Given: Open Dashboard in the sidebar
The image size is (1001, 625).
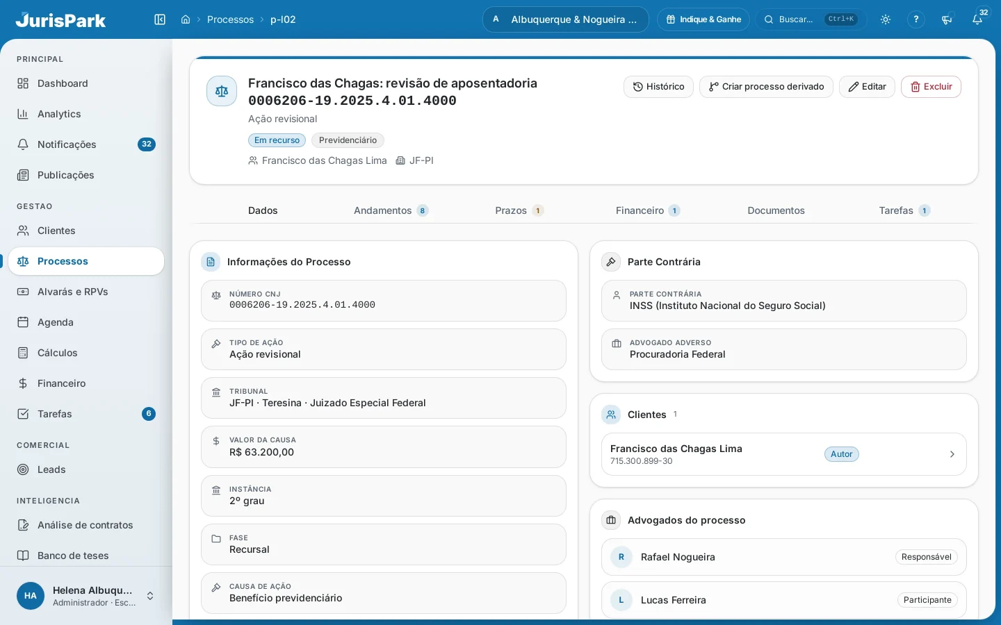Looking at the screenshot, I should (x=86, y=83).
